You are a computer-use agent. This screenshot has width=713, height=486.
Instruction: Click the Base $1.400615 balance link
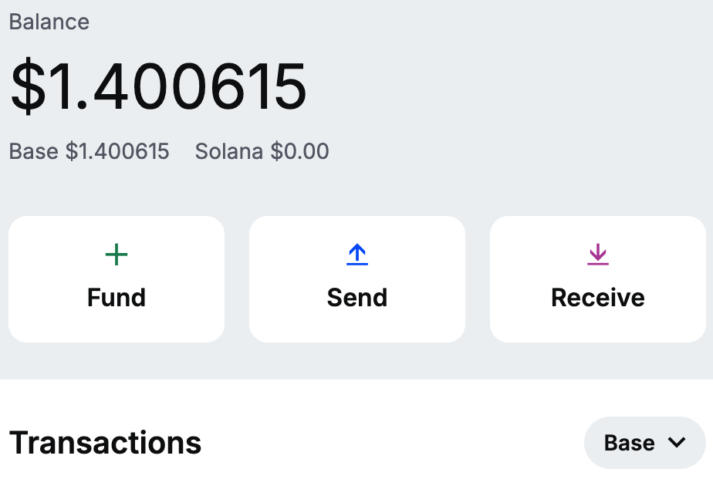pos(88,151)
